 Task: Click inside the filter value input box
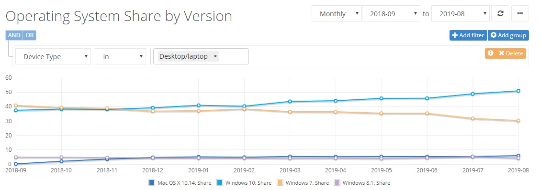pyautogui.click(x=233, y=56)
